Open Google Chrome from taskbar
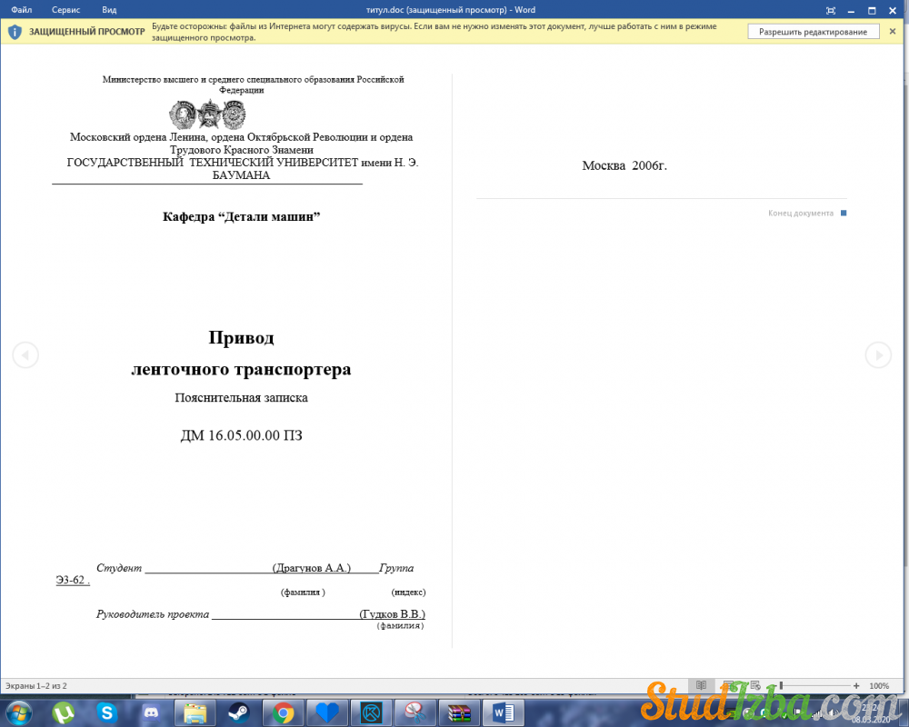This screenshot has width=909, height=727. [x=283, y=712]
